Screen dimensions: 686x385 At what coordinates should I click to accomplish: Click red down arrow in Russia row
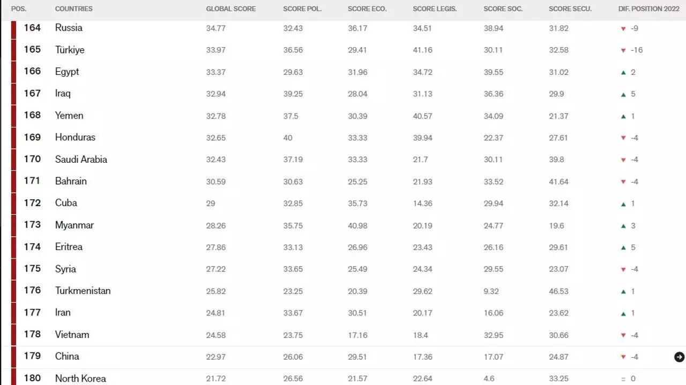pyautogui.click(x=623, y=28)
